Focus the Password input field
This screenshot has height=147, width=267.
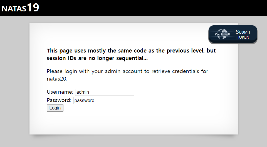tap(103, 101)
